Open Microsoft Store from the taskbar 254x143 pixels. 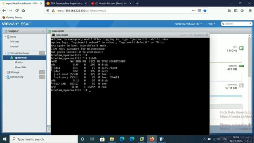pyautogui.click(x=102, y=139)
